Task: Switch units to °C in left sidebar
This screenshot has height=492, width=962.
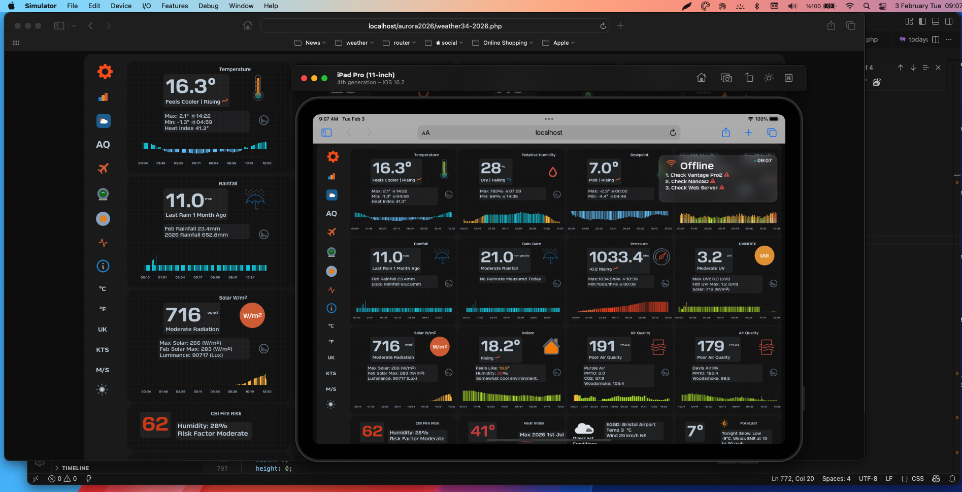Action: [103, 289]
